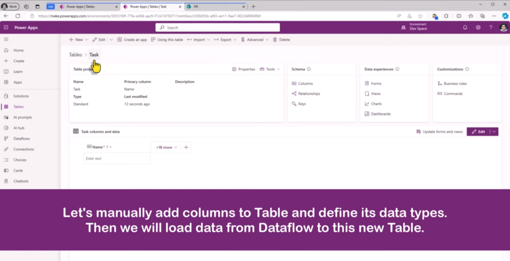510x261 pixels.
Task: Click Create an app
Action: click(132, 40)
